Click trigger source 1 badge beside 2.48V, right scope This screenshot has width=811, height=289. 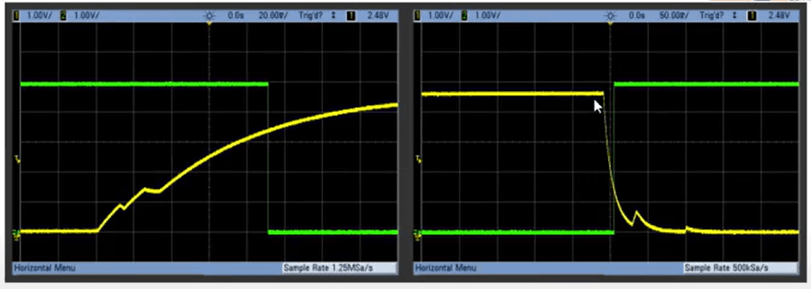752,16
